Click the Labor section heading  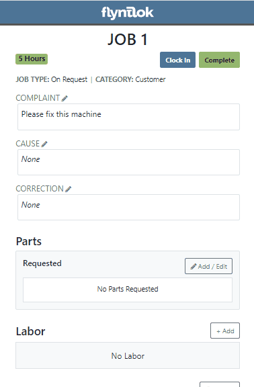coord(31,331)
